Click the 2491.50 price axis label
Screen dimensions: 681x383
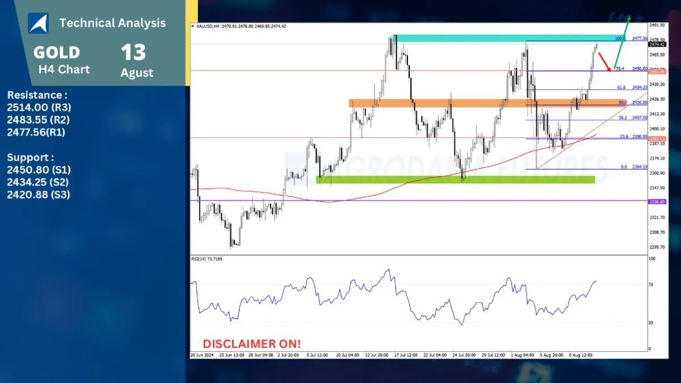(x=658, y=26)
